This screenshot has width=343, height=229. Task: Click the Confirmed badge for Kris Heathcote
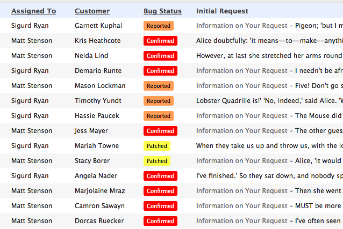(160, 41)
